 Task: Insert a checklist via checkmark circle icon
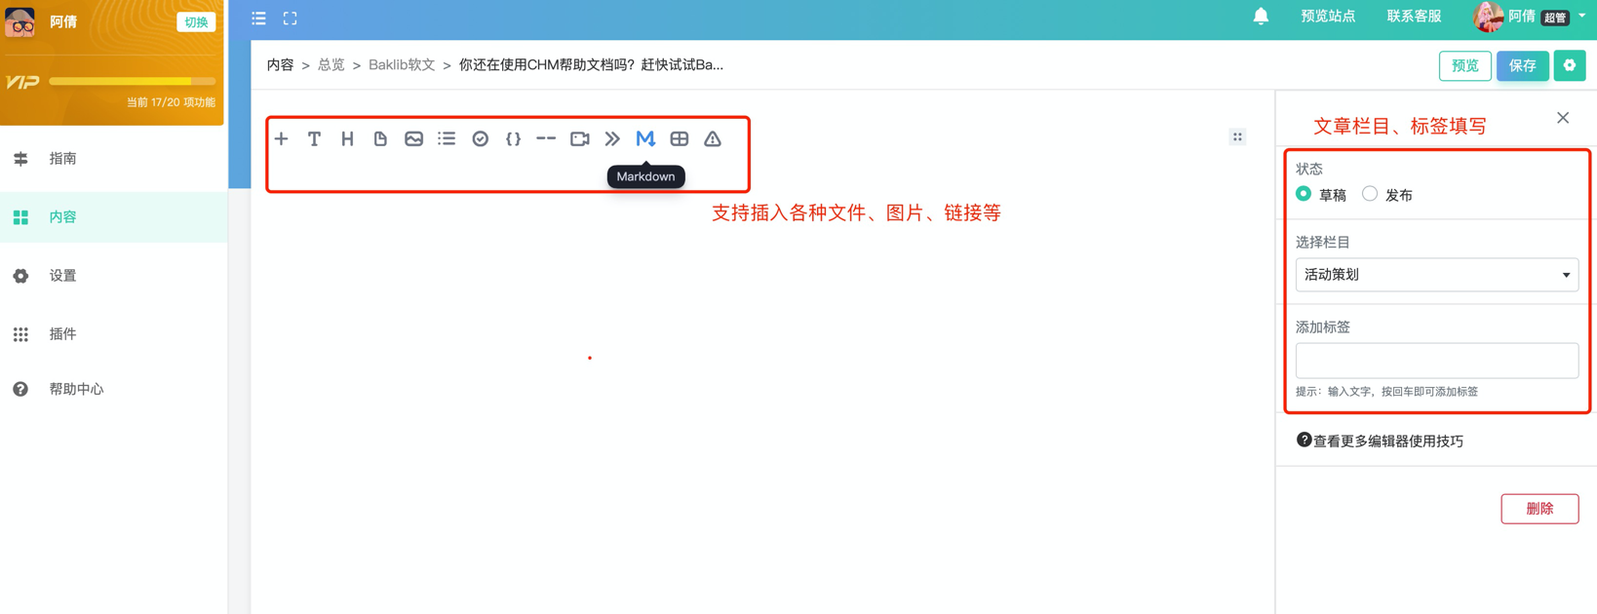point(480,139)
